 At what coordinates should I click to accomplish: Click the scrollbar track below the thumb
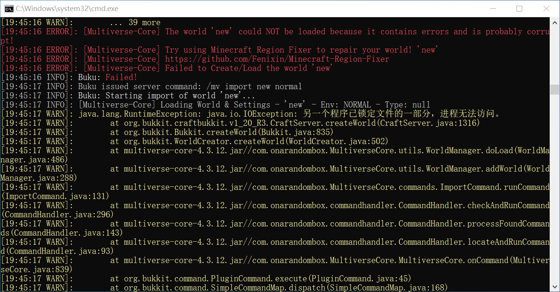click(x=555, y=191)
